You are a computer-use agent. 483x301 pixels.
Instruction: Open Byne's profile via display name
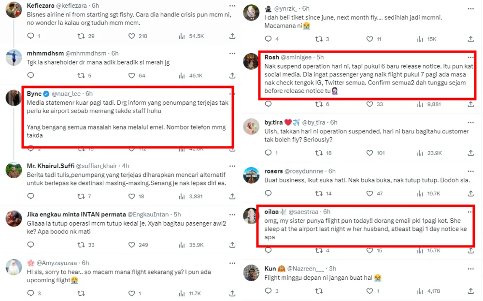pyautogui.click(x=34, y=93)
